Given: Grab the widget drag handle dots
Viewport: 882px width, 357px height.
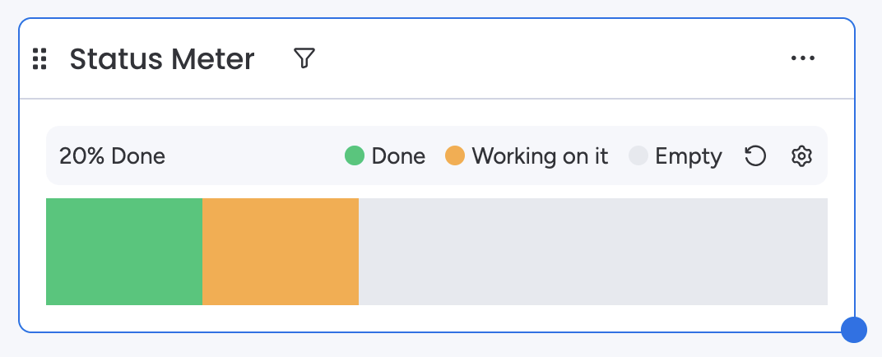Looking at the screenshot, I should pos(39,59).
